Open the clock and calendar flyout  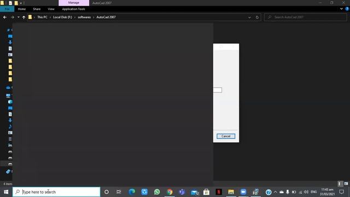327,192
